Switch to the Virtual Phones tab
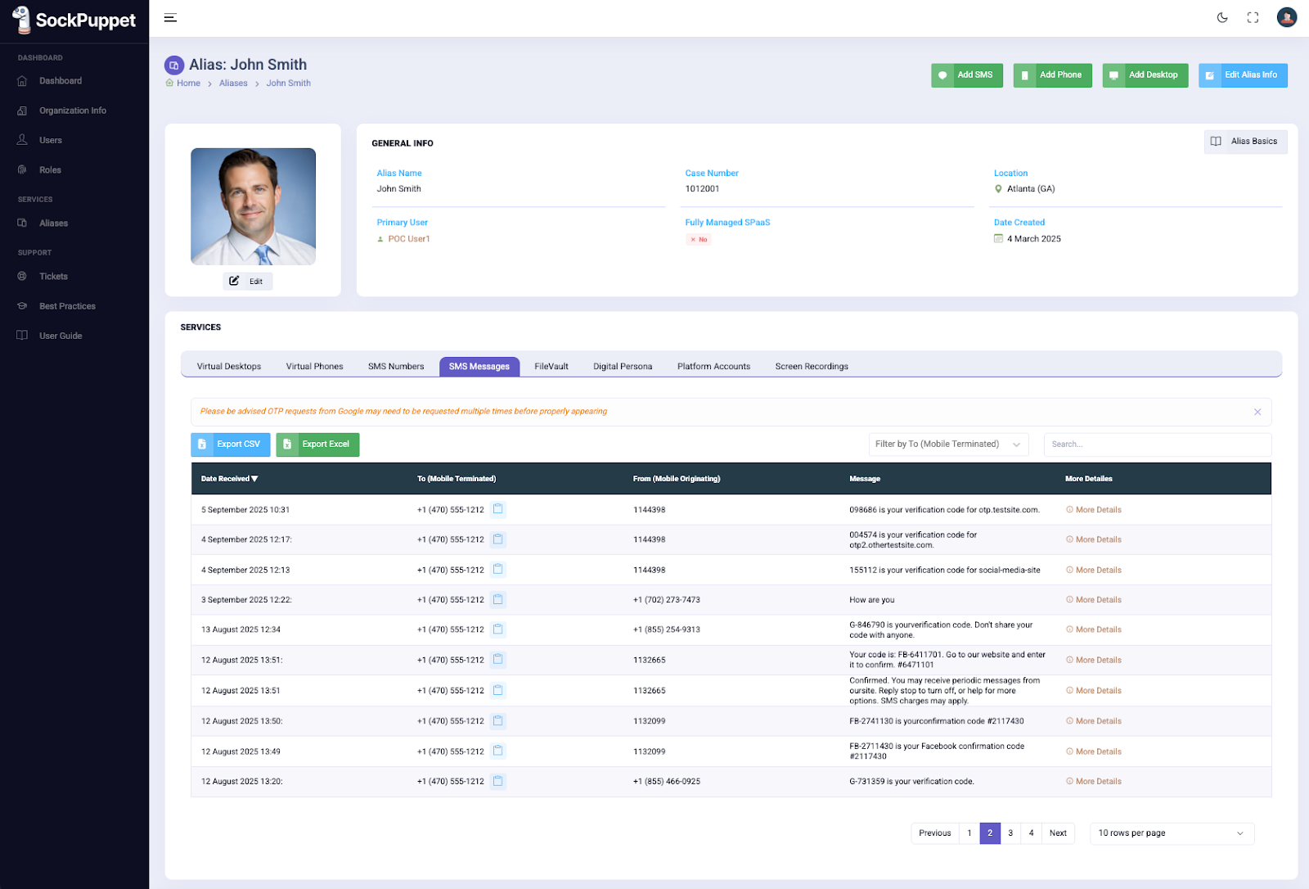The height and width of the screenshot is (889, 1309). [314, 367]
